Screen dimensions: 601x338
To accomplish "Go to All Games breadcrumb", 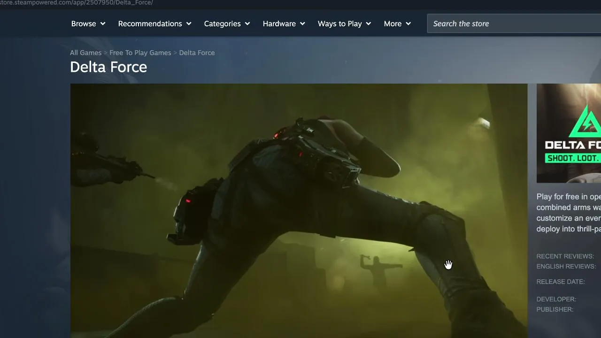I will tap(85, 53).
